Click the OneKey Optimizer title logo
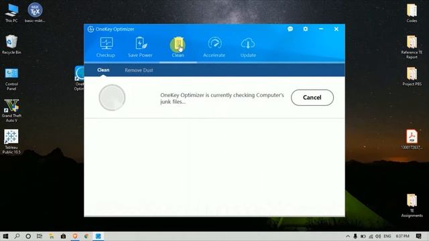Viewport: 429px width, 241px height. click(90, 29)
